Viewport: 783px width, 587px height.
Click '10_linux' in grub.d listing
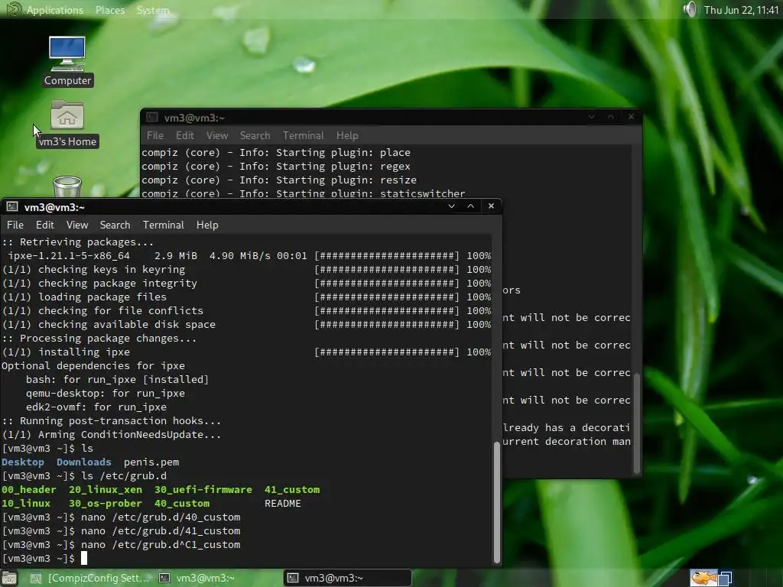click(26, 503)
